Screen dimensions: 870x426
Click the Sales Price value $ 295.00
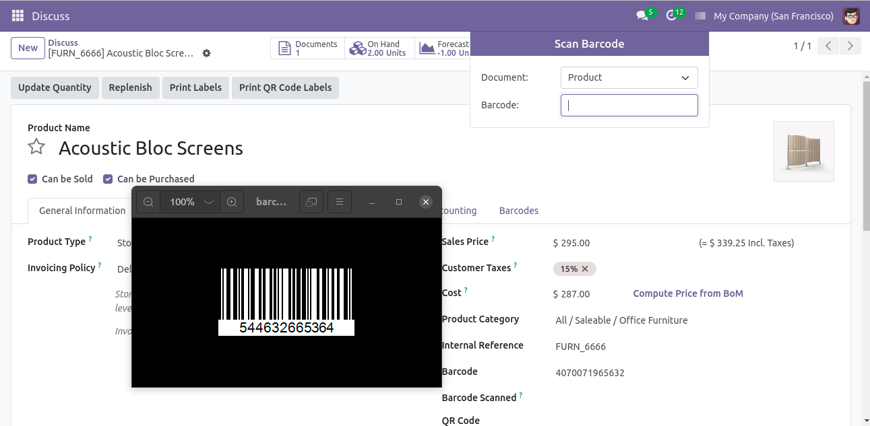pos(571,243)
